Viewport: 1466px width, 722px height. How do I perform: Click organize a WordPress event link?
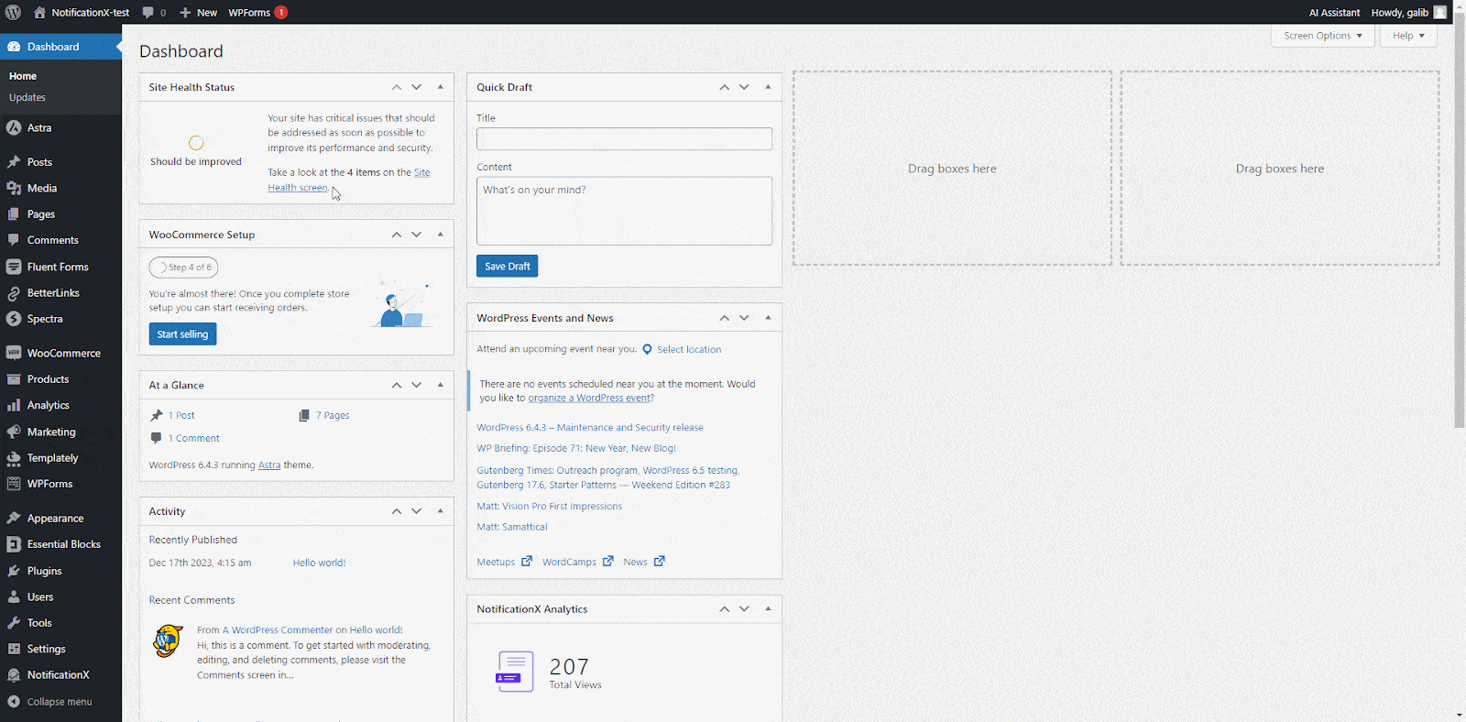click(589, 399)
